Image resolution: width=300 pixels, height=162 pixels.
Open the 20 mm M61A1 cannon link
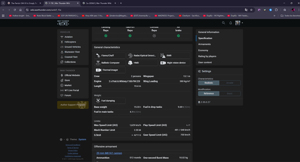[x=109, y=153]
